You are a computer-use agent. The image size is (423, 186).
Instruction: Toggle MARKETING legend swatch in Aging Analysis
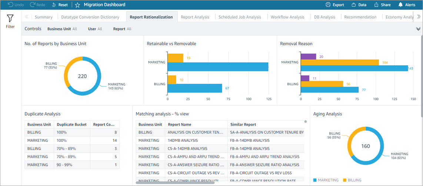(315, 180)
